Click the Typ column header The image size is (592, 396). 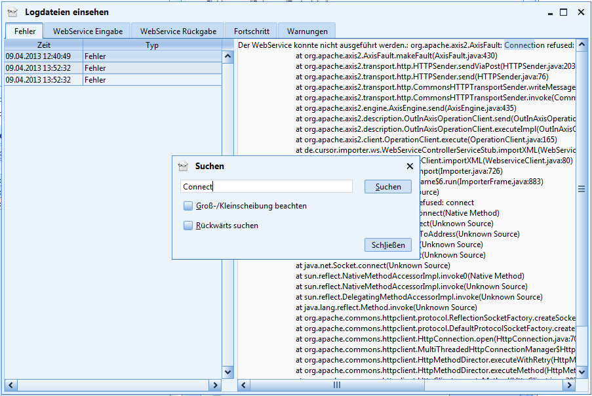[152, 45]
